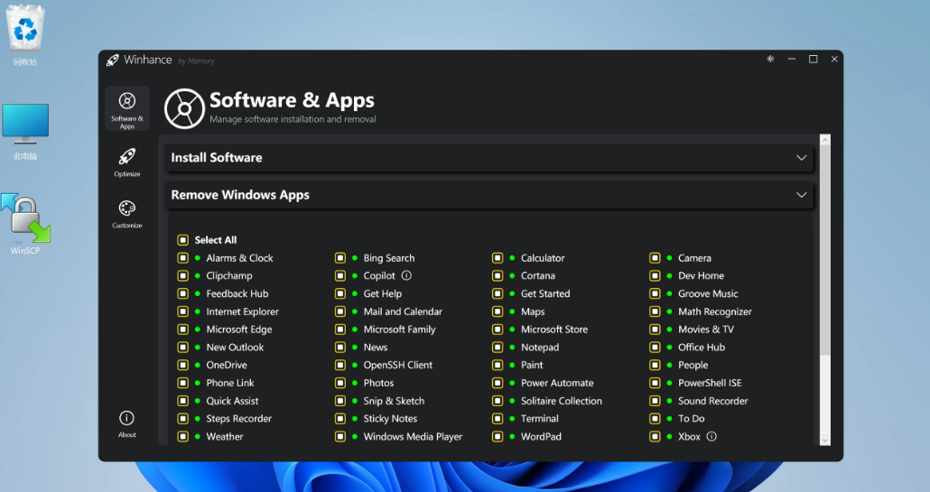The height and width of the screenshot is (492, 930).
Task: Click the Remove Windows Apps header
Action: (x=240, y=195)
